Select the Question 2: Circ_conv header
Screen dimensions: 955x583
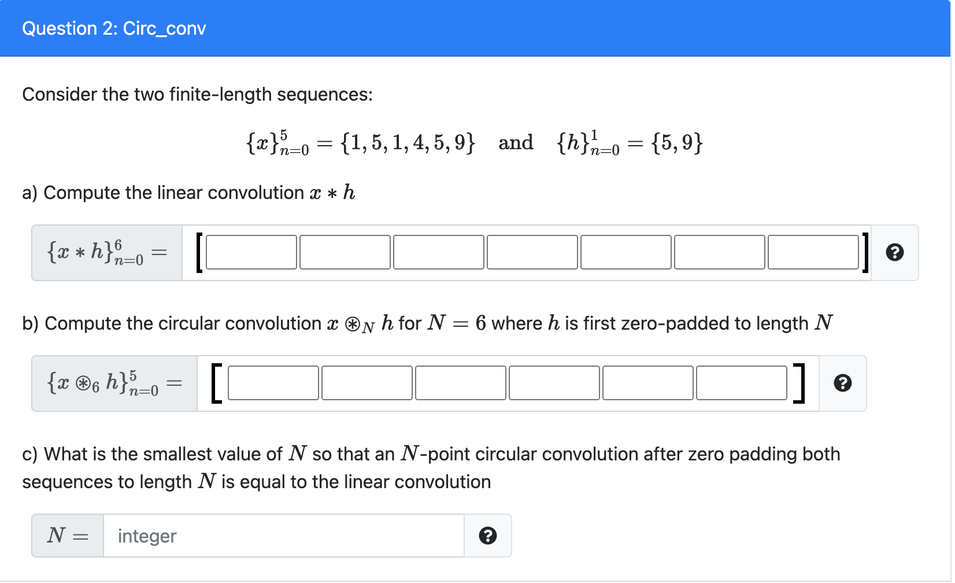coord(113,28)
